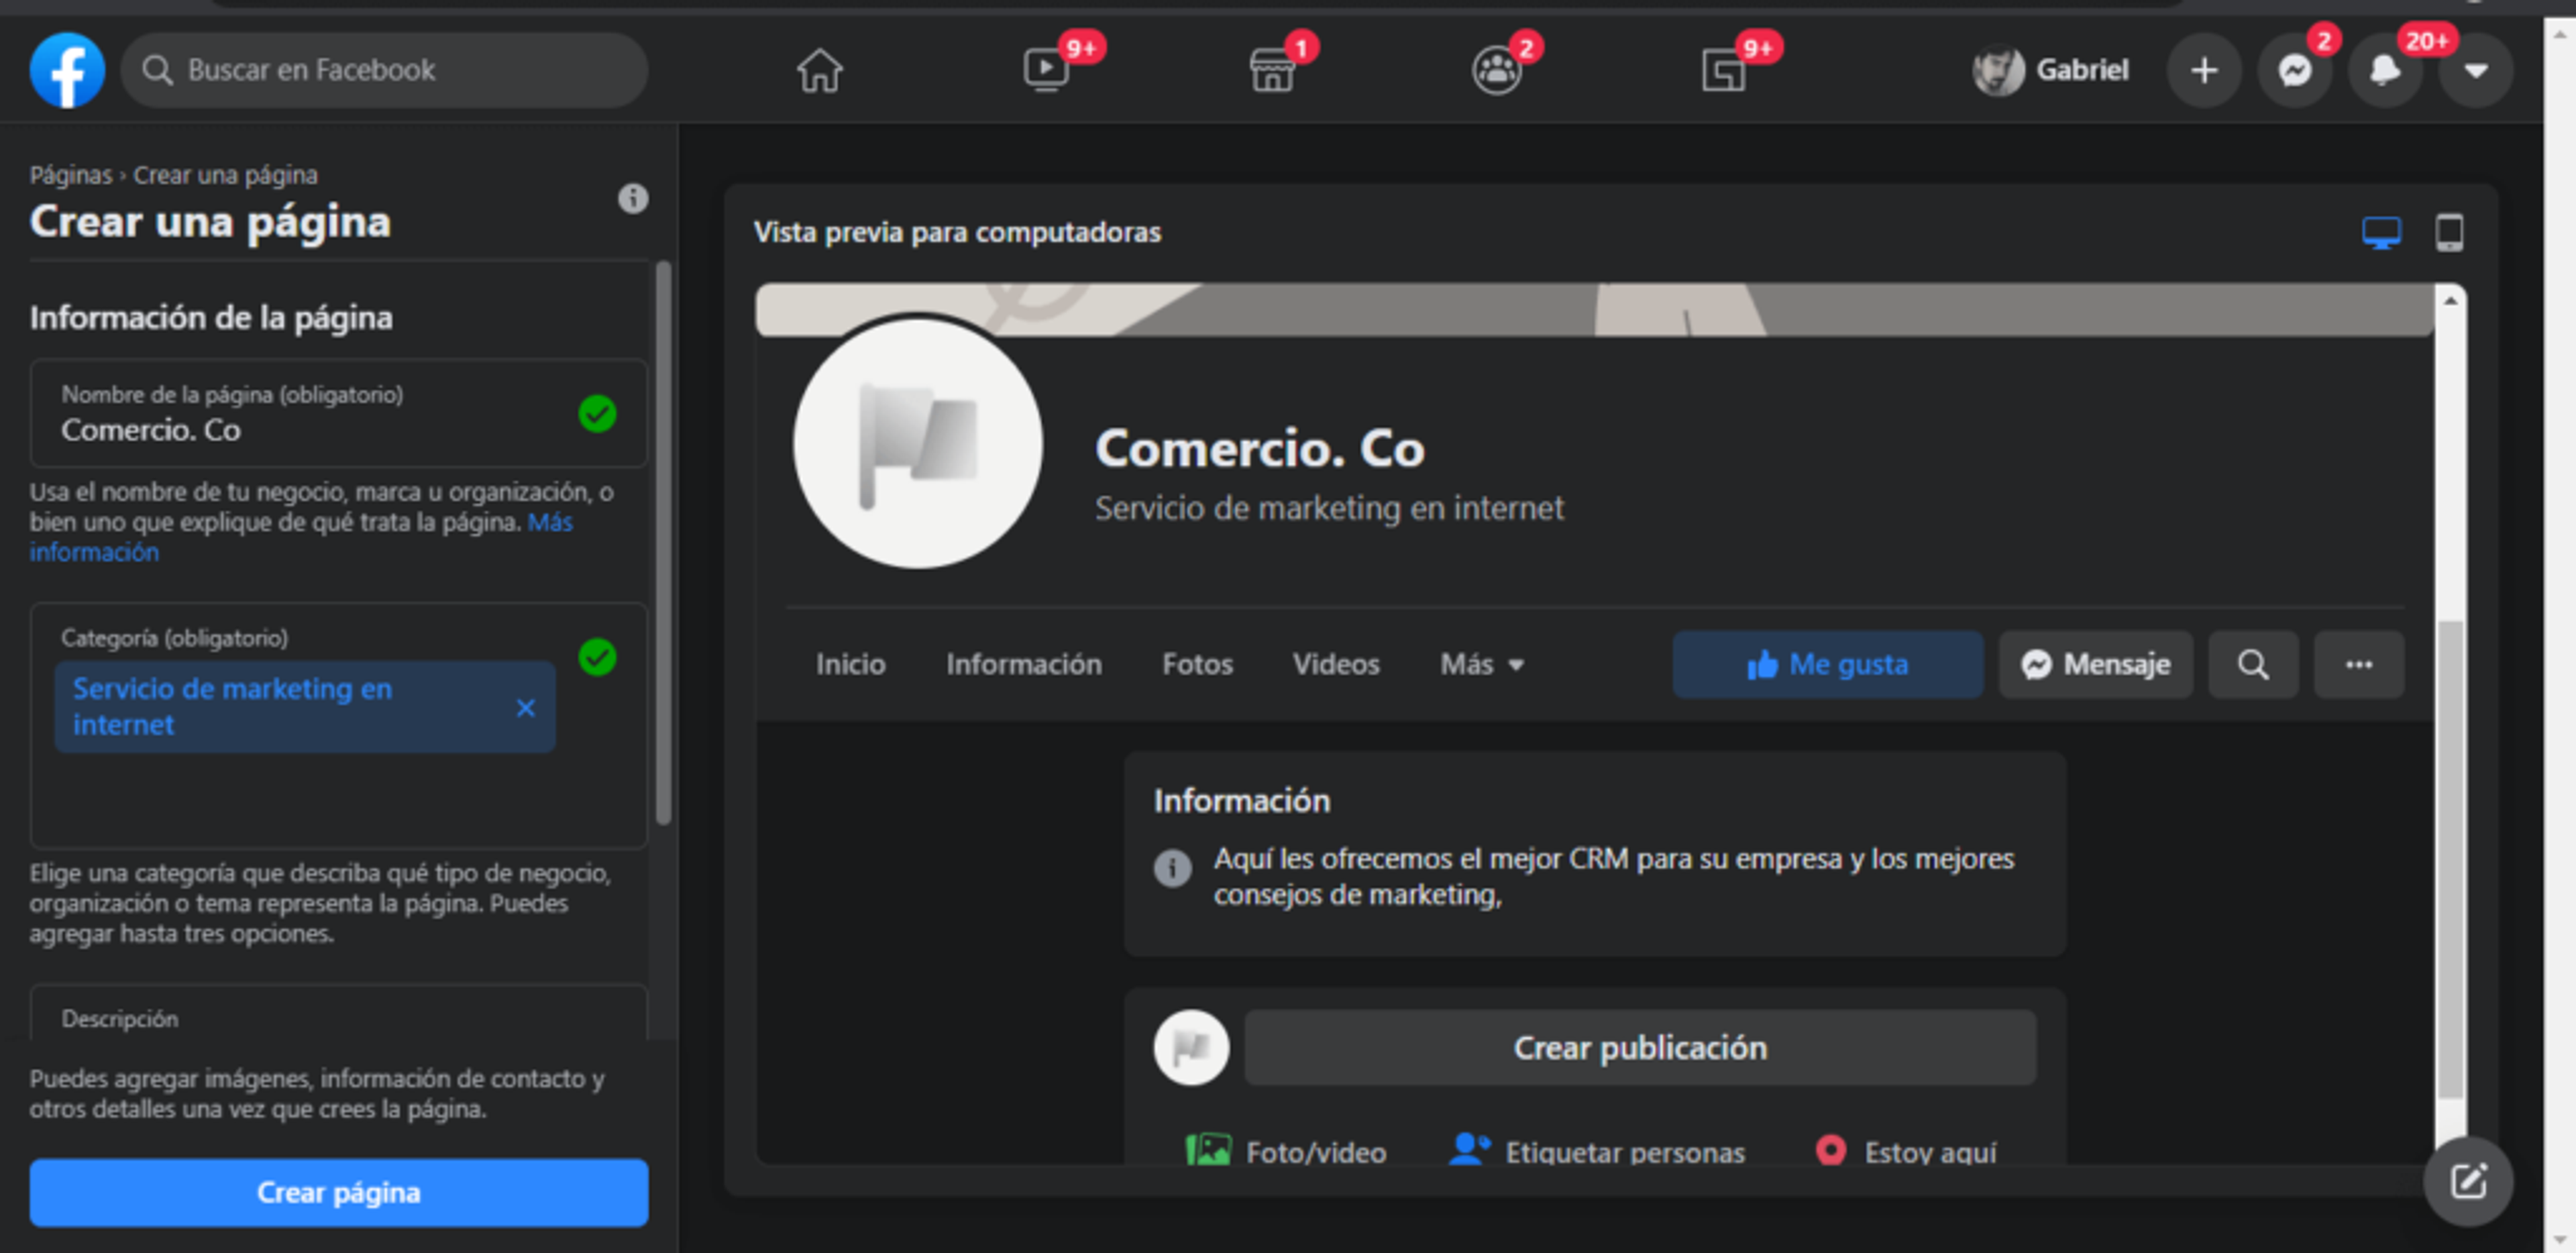Select the Fotos tab in preview
2576x1253 pixels.
[1197, 664]
